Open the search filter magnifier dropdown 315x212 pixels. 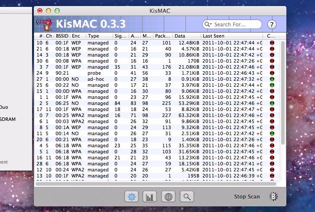(x=208, y=25)
